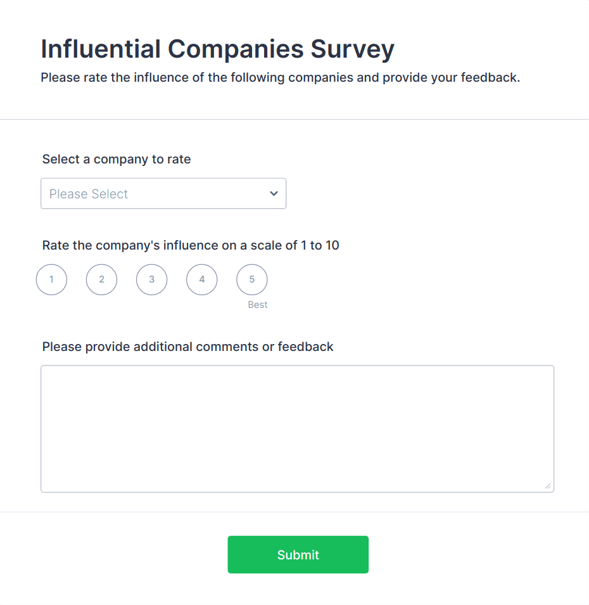Click the "Best" caption under rating 5
The image size is (589, 605).
[258, 305]
